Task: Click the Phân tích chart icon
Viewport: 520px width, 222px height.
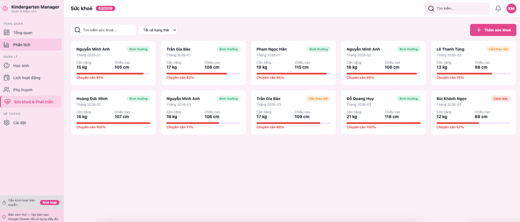Action: (7, 45)
